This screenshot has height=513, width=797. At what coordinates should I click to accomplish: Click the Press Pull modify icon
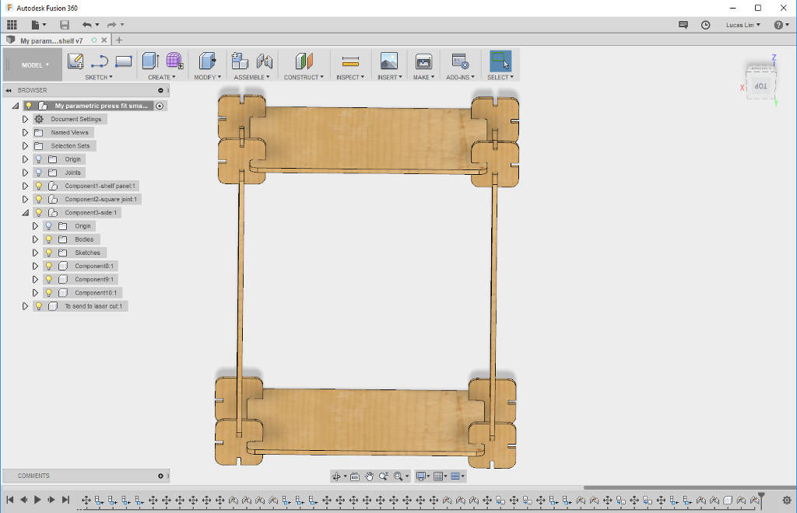pos(206,61)
